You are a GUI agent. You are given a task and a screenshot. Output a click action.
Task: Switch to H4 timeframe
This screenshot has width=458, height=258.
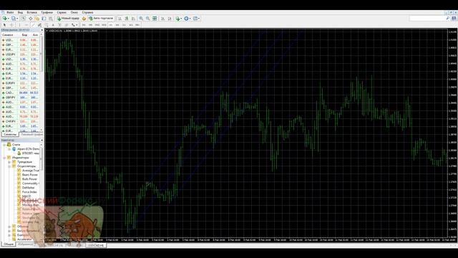point(117,25)
